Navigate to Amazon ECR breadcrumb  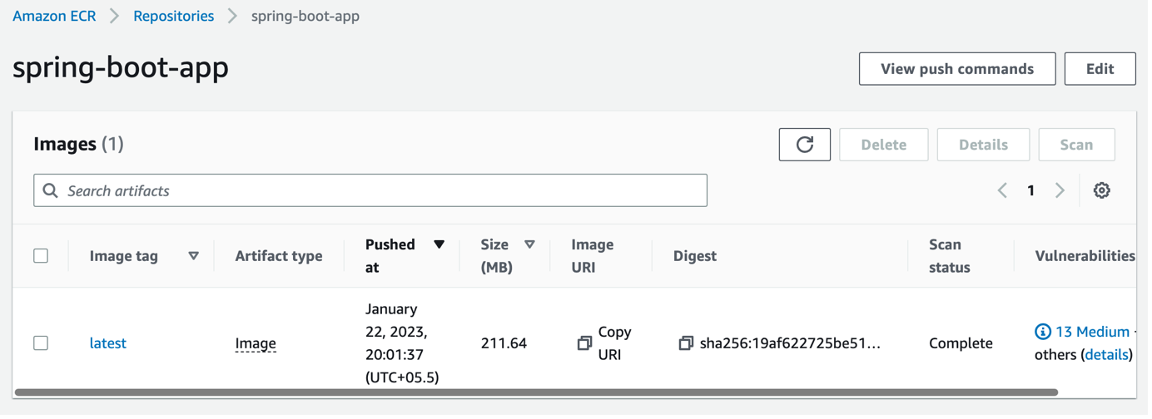click(x=54, y=16)
